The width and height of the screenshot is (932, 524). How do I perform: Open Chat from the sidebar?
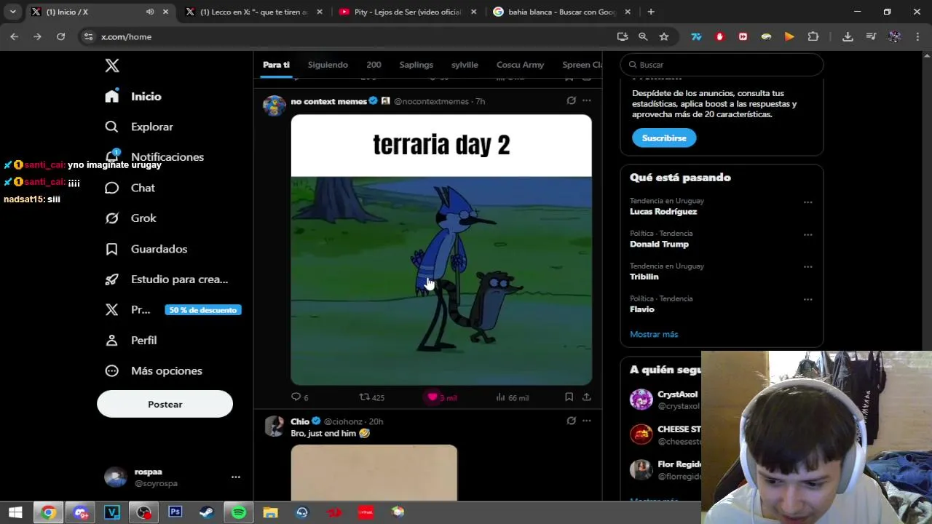(x=130, y=188)
